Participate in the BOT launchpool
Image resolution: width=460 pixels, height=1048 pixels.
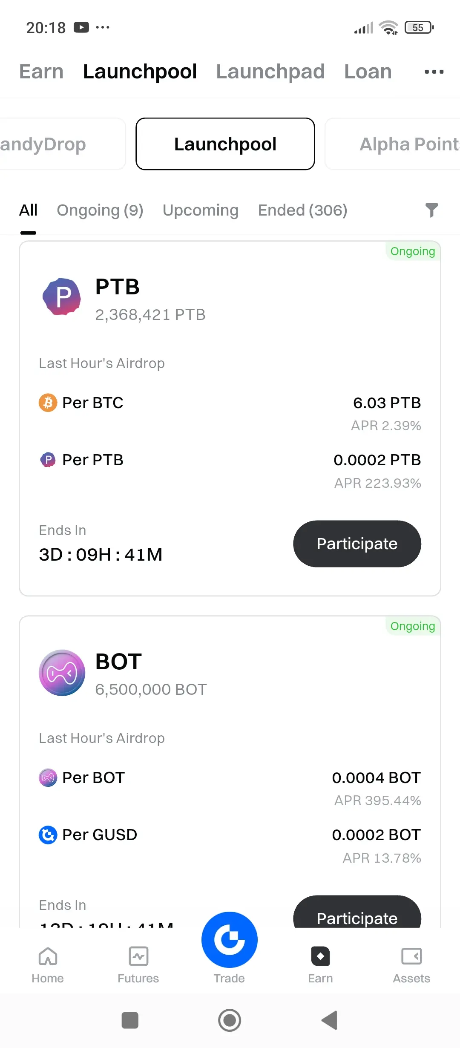[x=357, y=912]
